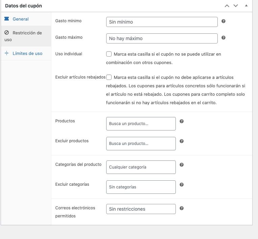Click the help icon for Correos electrónicos permitidos

click(182, 208)
